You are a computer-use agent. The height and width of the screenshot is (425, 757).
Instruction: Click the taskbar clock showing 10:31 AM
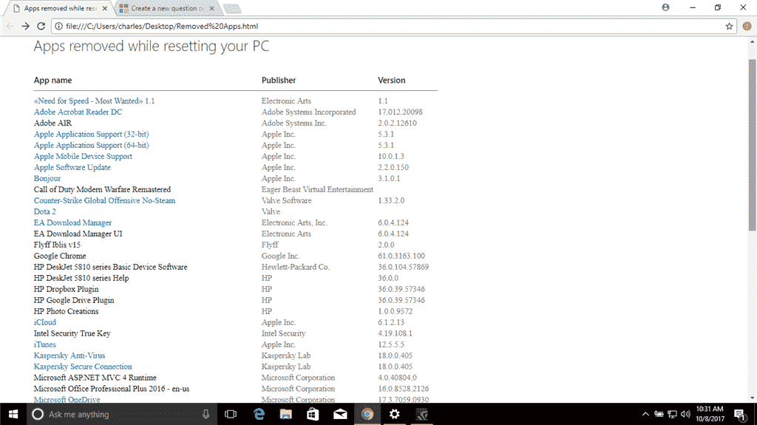(710, 414)
